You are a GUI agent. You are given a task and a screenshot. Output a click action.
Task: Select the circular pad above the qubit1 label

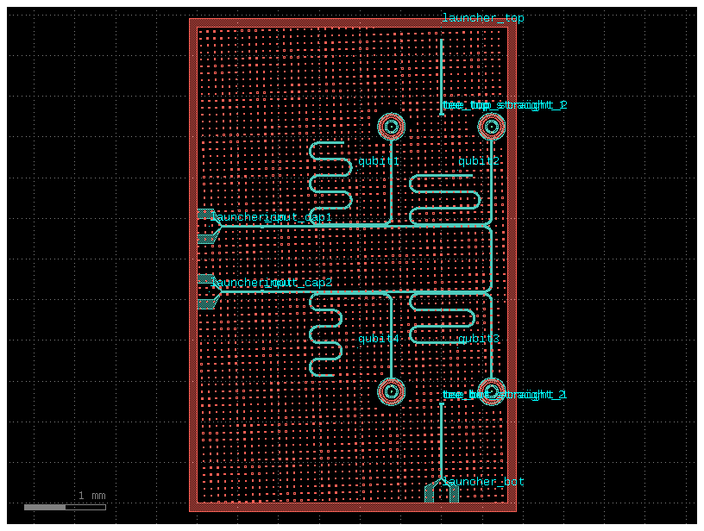tap(391, 128)
